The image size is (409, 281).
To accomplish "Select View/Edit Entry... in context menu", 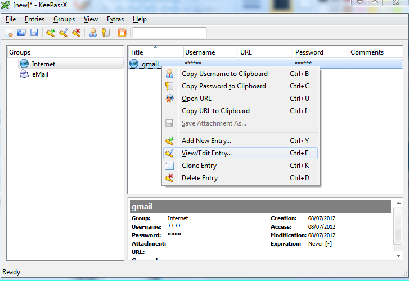I will pyautogui.click(x=240, y=153).
